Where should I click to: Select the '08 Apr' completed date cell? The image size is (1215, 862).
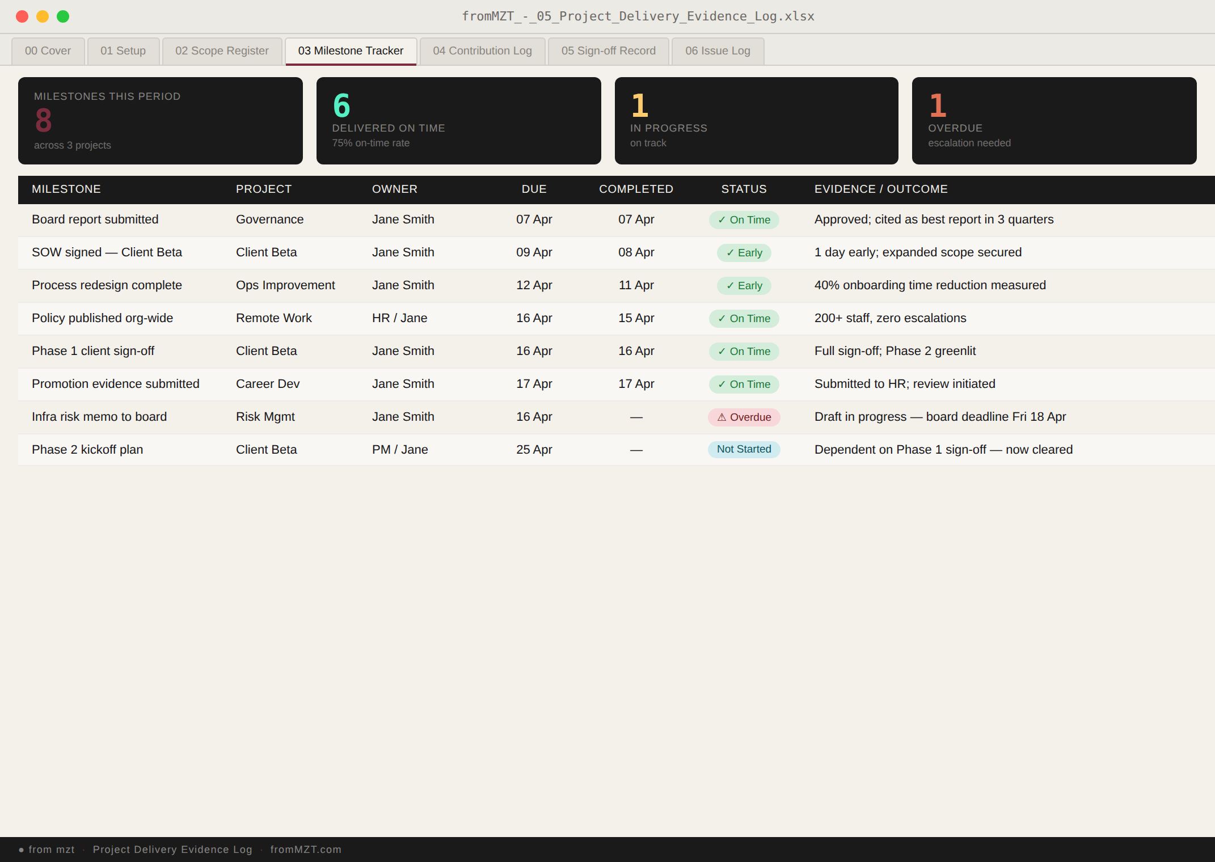636,252
